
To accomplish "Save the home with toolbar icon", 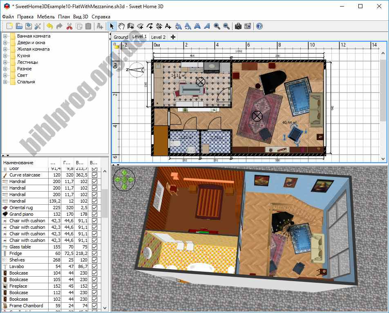I will (29, 26).
